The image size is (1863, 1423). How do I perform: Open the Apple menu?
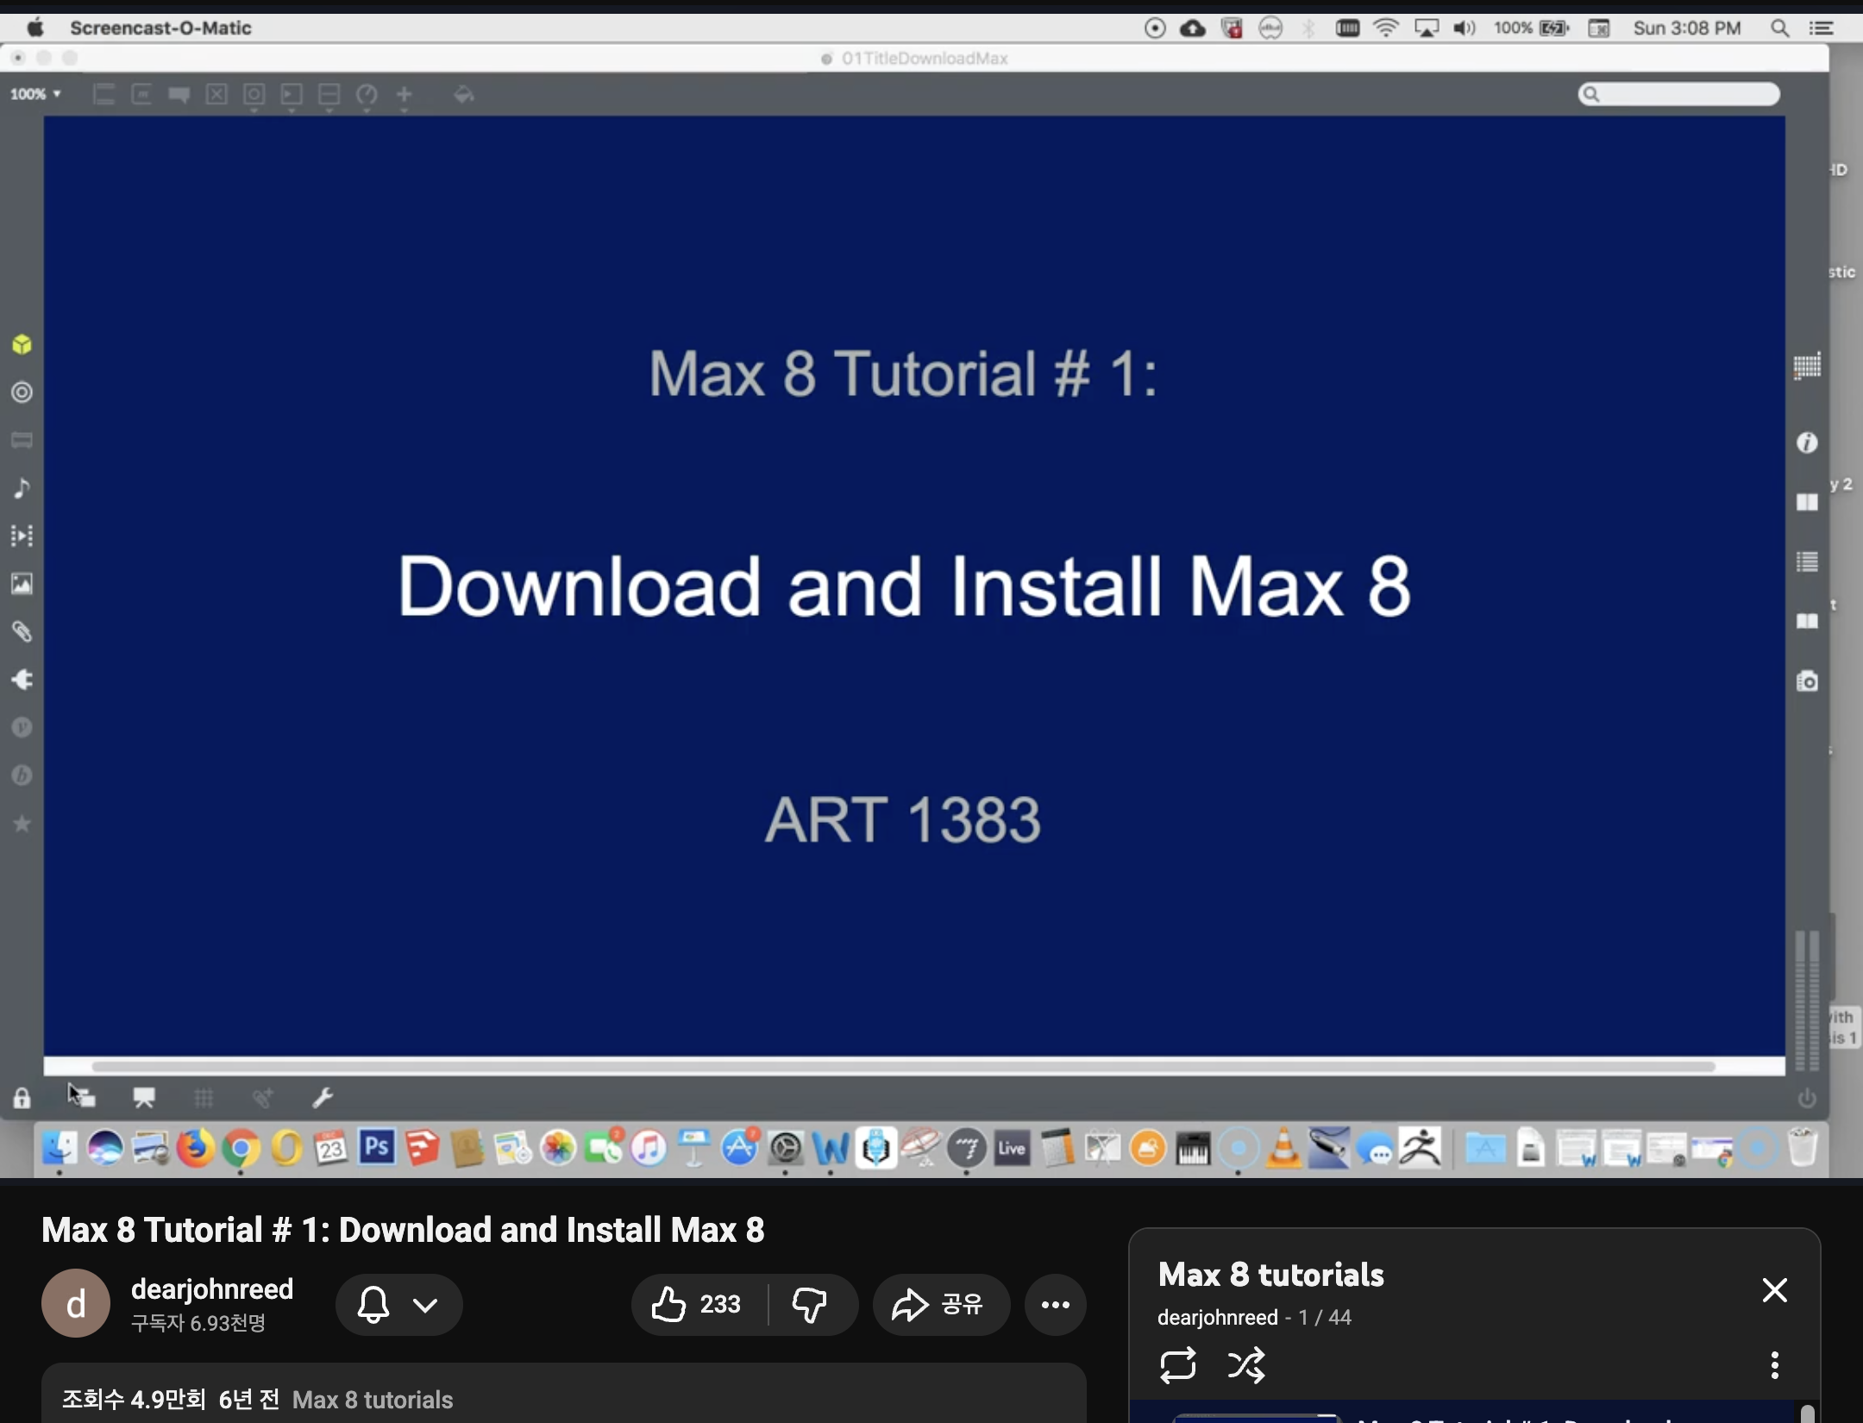pos(34,28)
